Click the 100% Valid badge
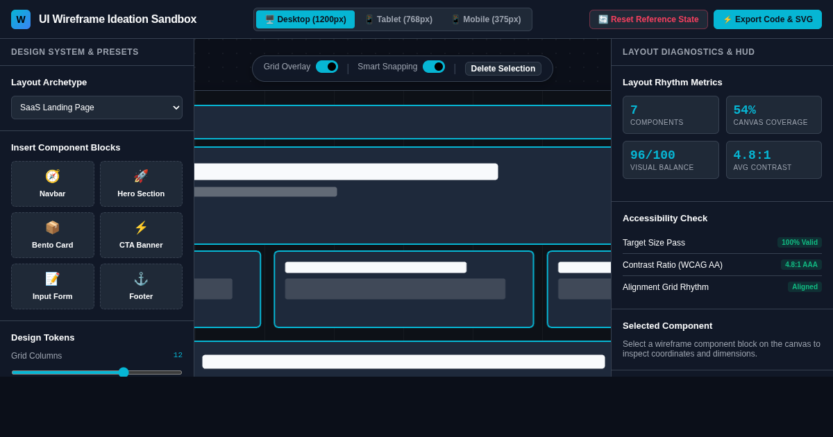833x437 pixels. pos(800,243)
